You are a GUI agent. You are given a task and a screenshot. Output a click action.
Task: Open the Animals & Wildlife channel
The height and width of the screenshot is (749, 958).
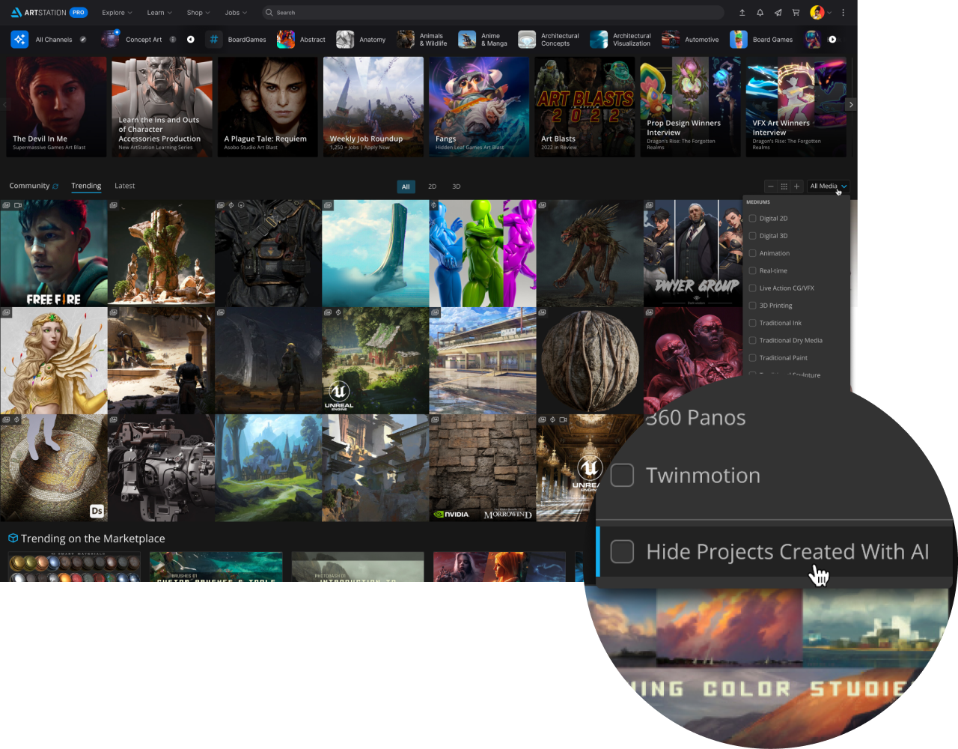421,40
